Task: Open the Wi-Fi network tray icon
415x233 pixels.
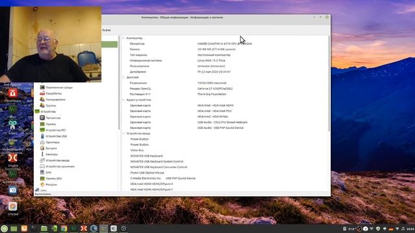Action: click(397, 228)
